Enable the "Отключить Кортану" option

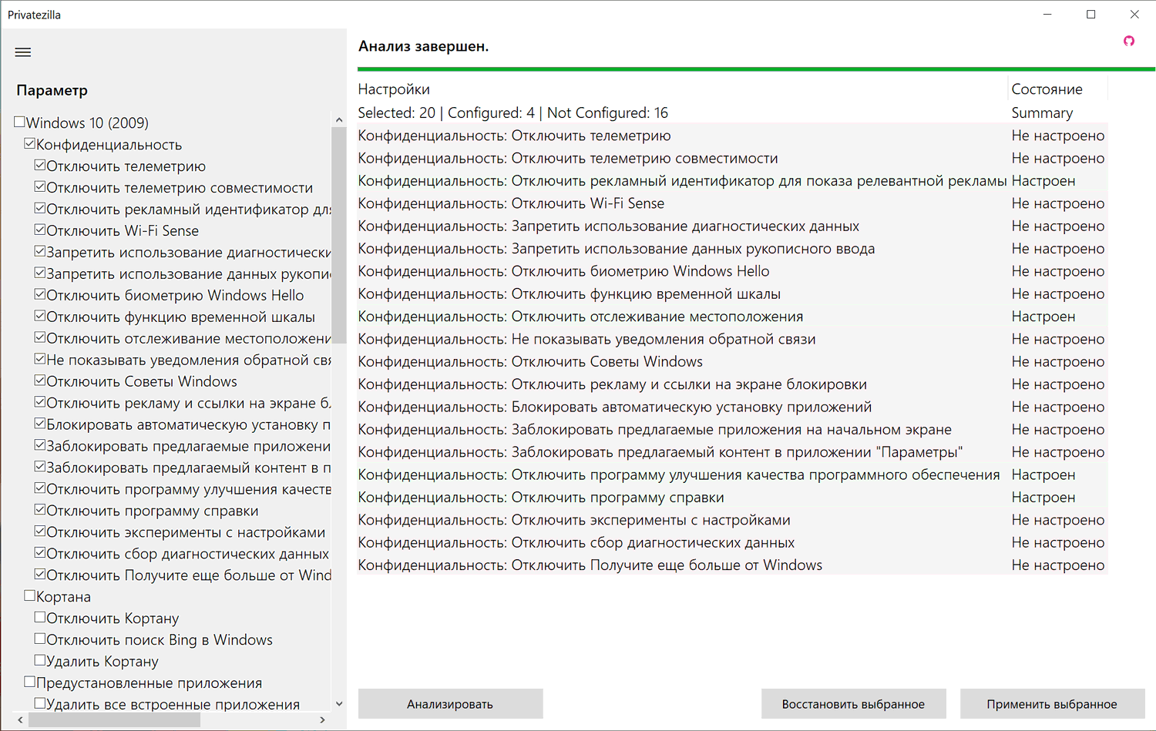39,616
